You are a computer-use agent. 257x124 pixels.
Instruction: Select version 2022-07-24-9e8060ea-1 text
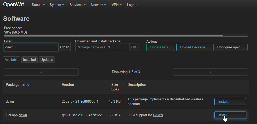[80, 102]
